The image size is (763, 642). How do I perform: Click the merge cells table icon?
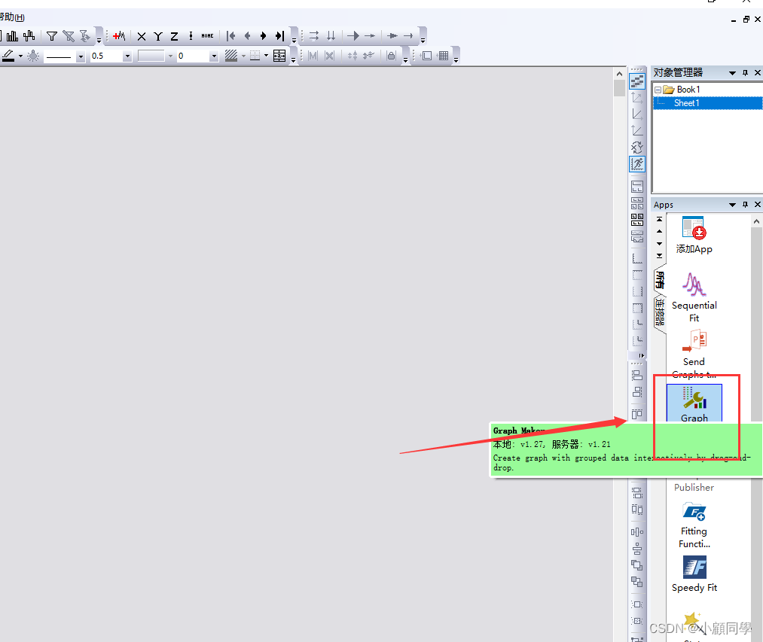coord(279,56)
